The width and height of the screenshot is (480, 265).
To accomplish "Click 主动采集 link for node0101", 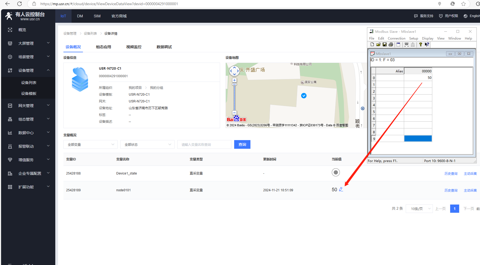I will pyautogui.click(x=470, y=190).
